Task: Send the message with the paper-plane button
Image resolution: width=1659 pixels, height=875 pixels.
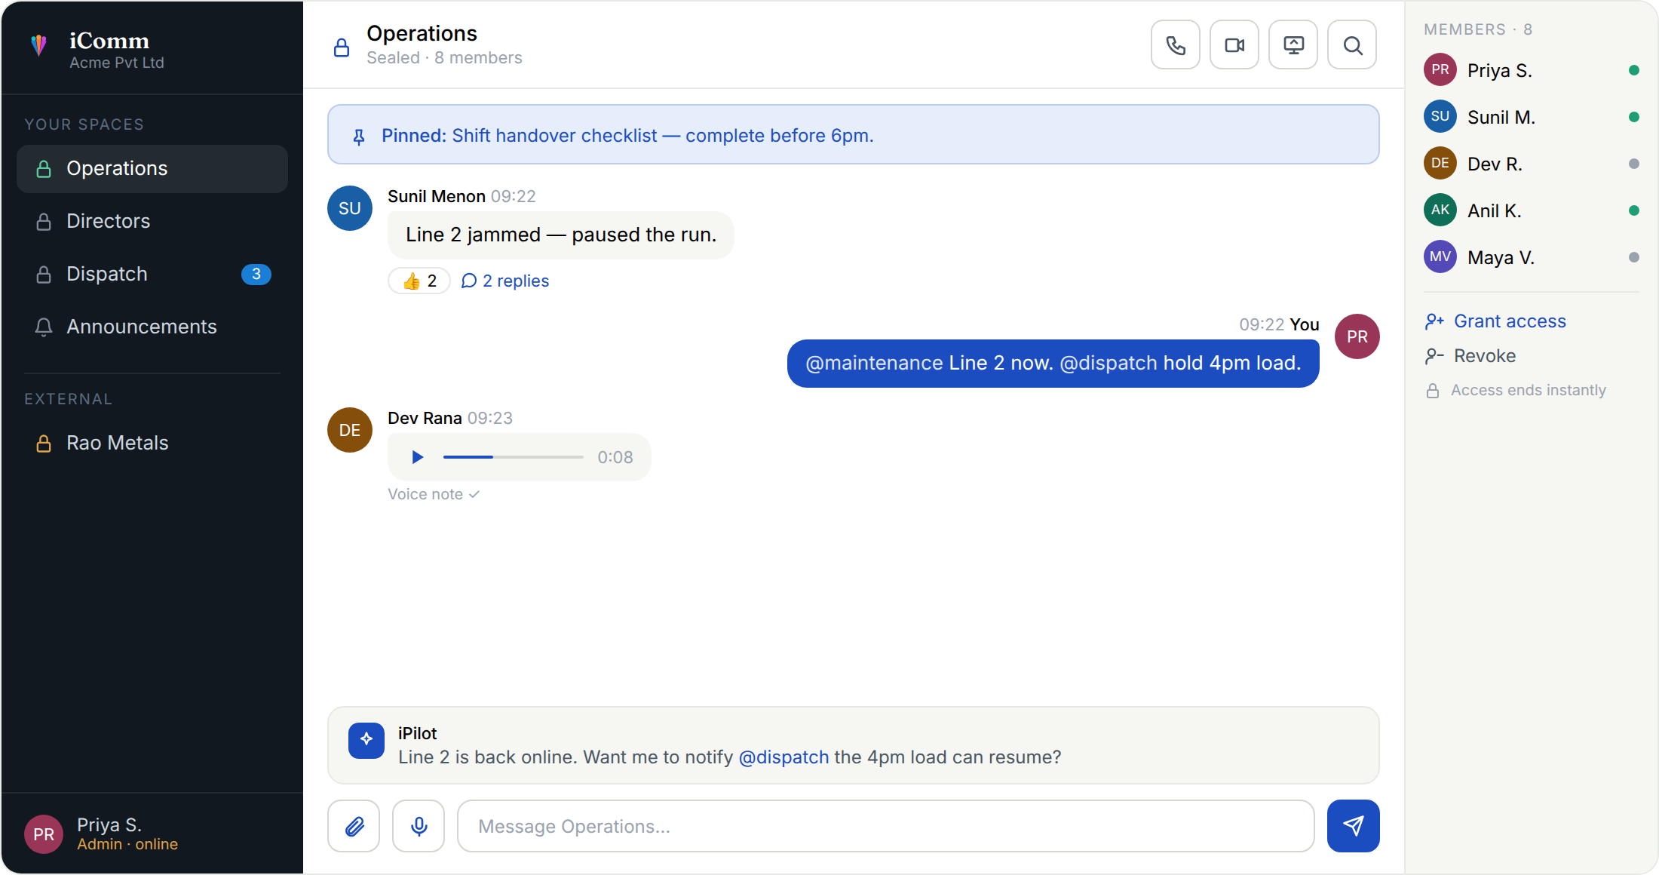Action: [1354, 826]
